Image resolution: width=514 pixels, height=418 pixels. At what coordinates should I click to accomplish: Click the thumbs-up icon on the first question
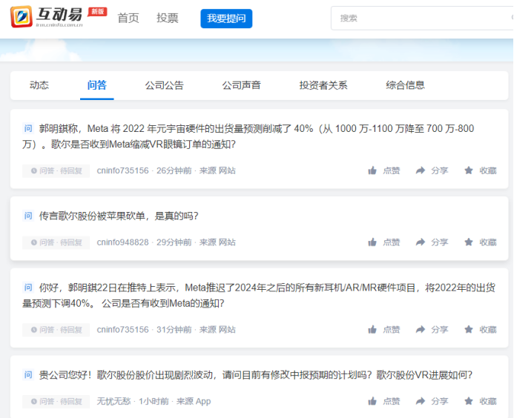tap(372, 170)
